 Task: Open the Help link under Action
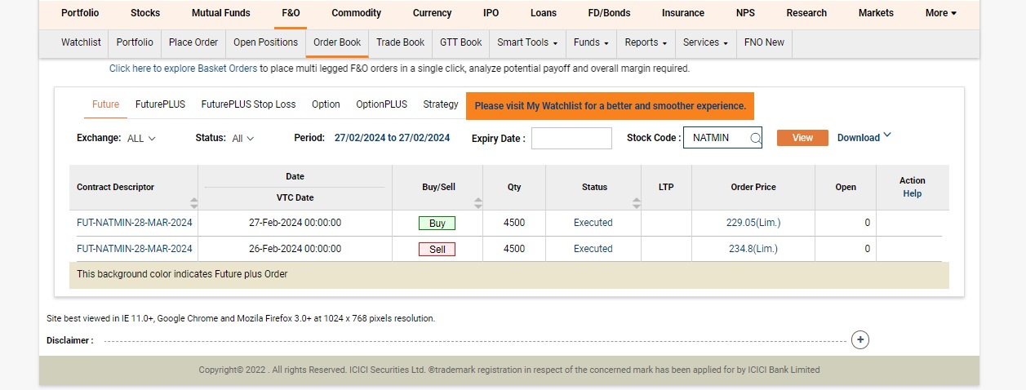(912, 193)
